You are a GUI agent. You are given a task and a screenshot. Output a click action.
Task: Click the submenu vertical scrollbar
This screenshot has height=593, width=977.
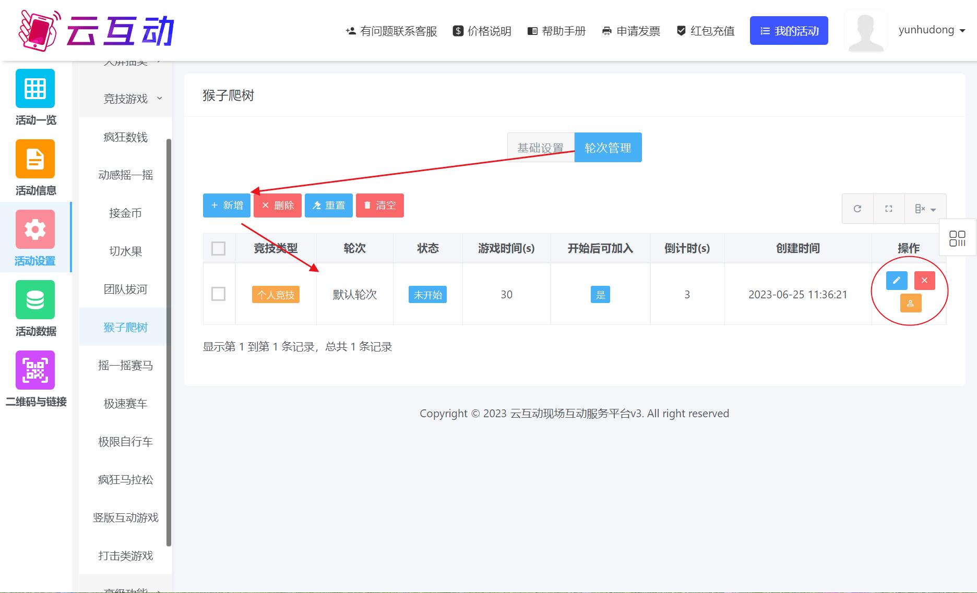[x=169, y=343]
